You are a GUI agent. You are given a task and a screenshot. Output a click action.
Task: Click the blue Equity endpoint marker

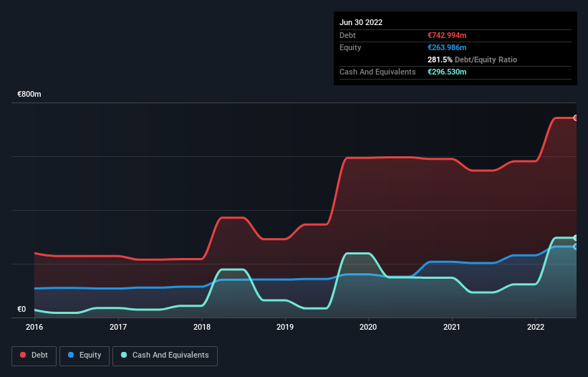pos(576,247)
